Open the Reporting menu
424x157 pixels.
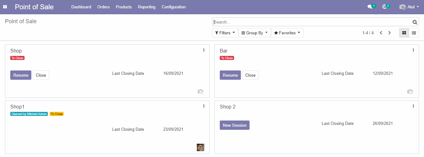point(147,7)
